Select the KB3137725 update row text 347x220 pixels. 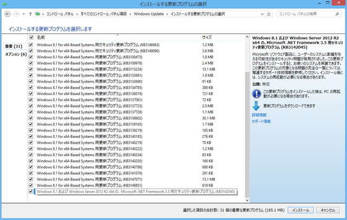click(89, 106)
